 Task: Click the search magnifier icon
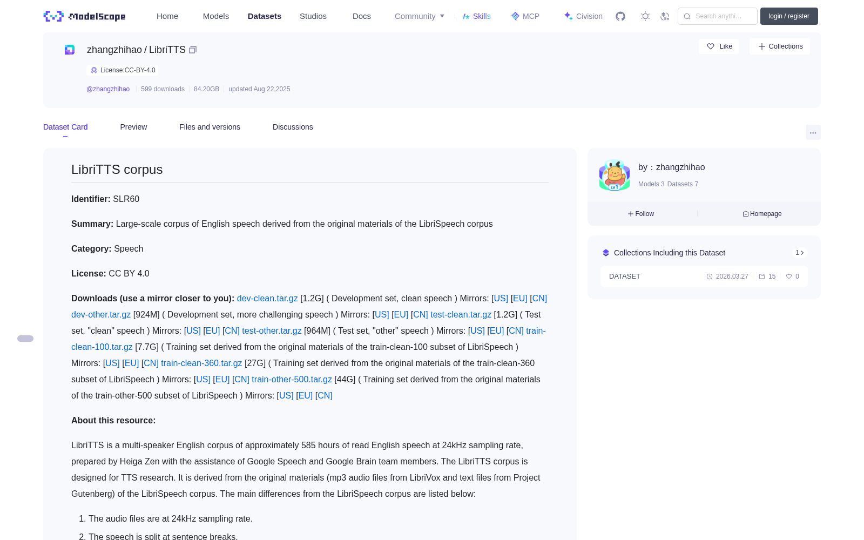point(687,16)
